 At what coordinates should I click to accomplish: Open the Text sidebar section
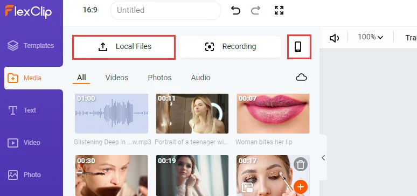[x=22, y=110]
